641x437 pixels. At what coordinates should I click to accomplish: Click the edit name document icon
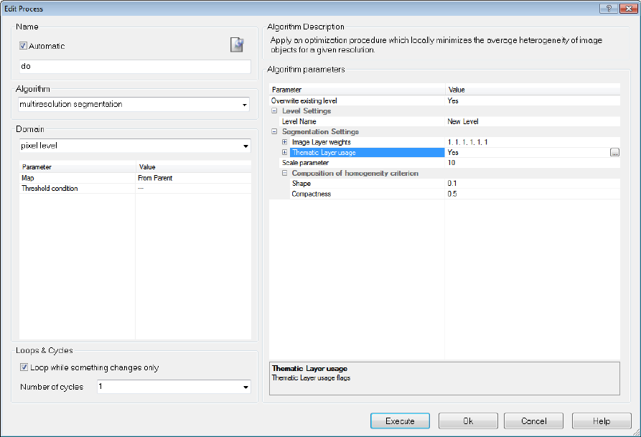tap(237, 44)
